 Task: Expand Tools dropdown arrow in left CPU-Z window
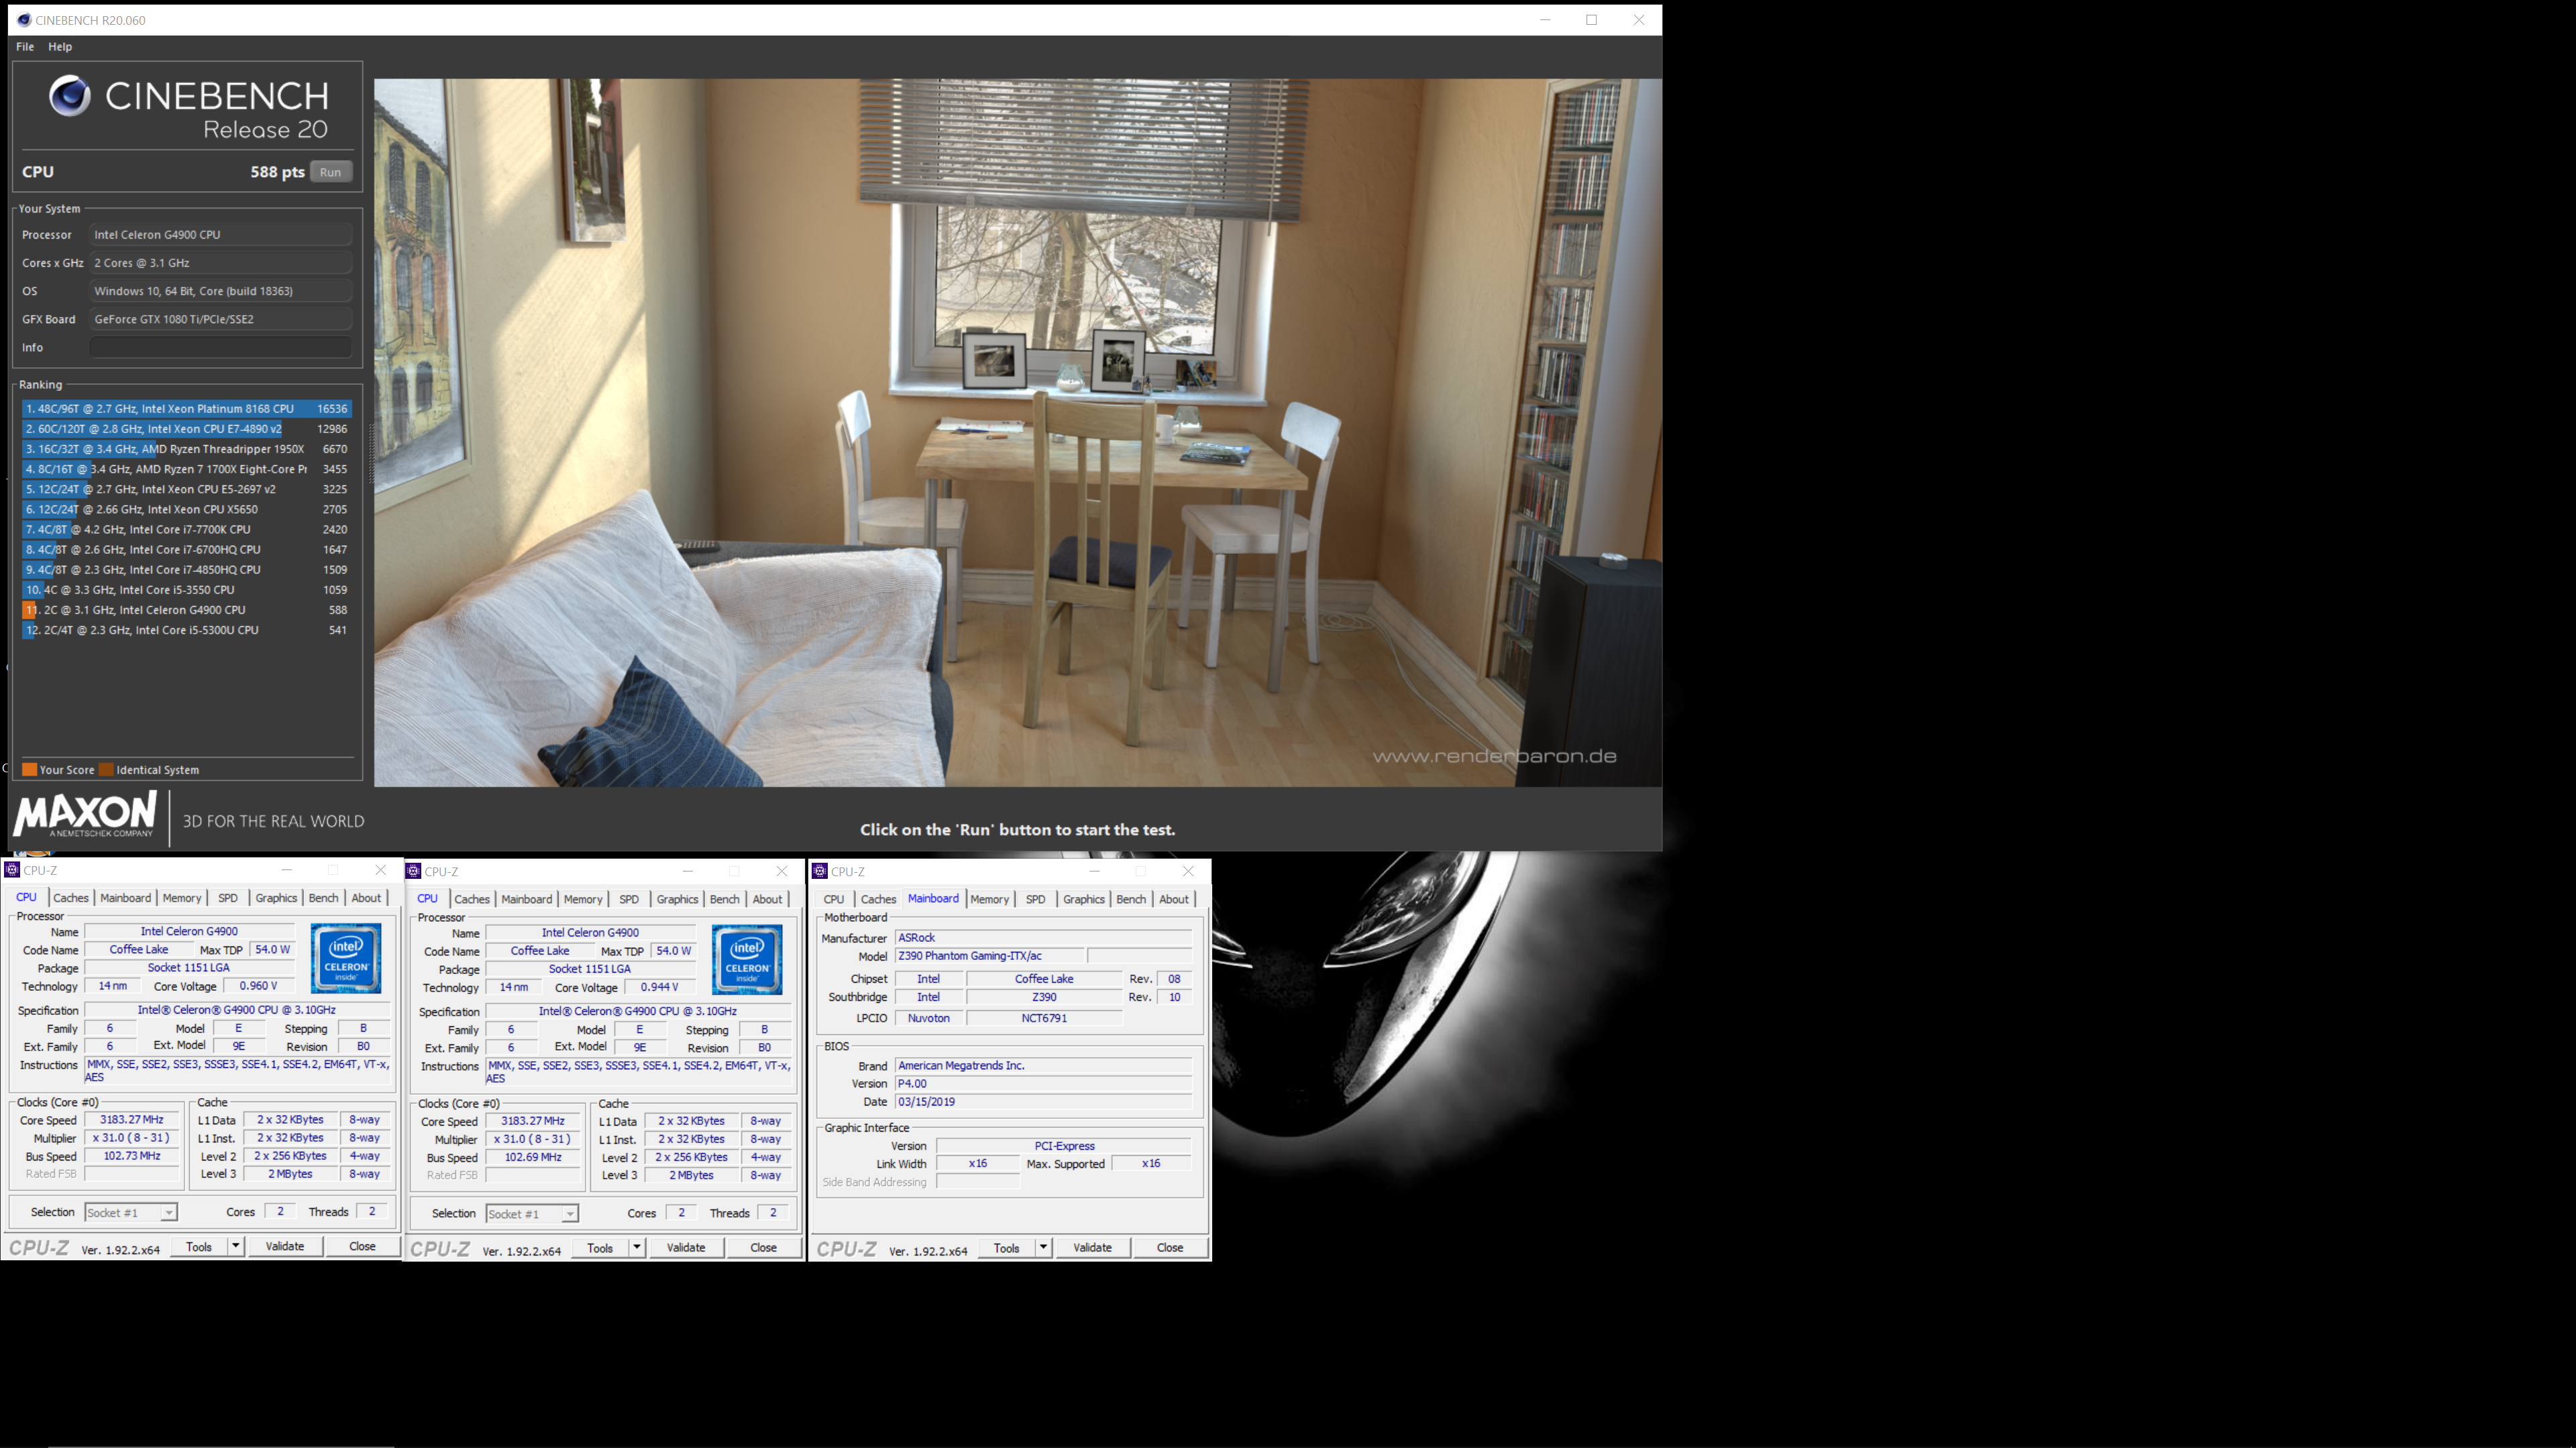click(236, 1246)
